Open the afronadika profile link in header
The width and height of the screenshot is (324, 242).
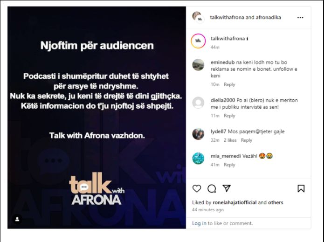coord(268,17)
